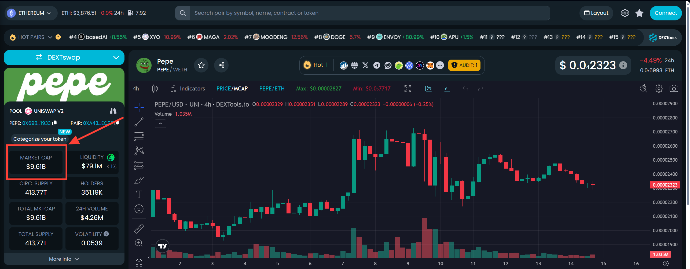Open the Indicators menu
690x269 pixels.
188,89
